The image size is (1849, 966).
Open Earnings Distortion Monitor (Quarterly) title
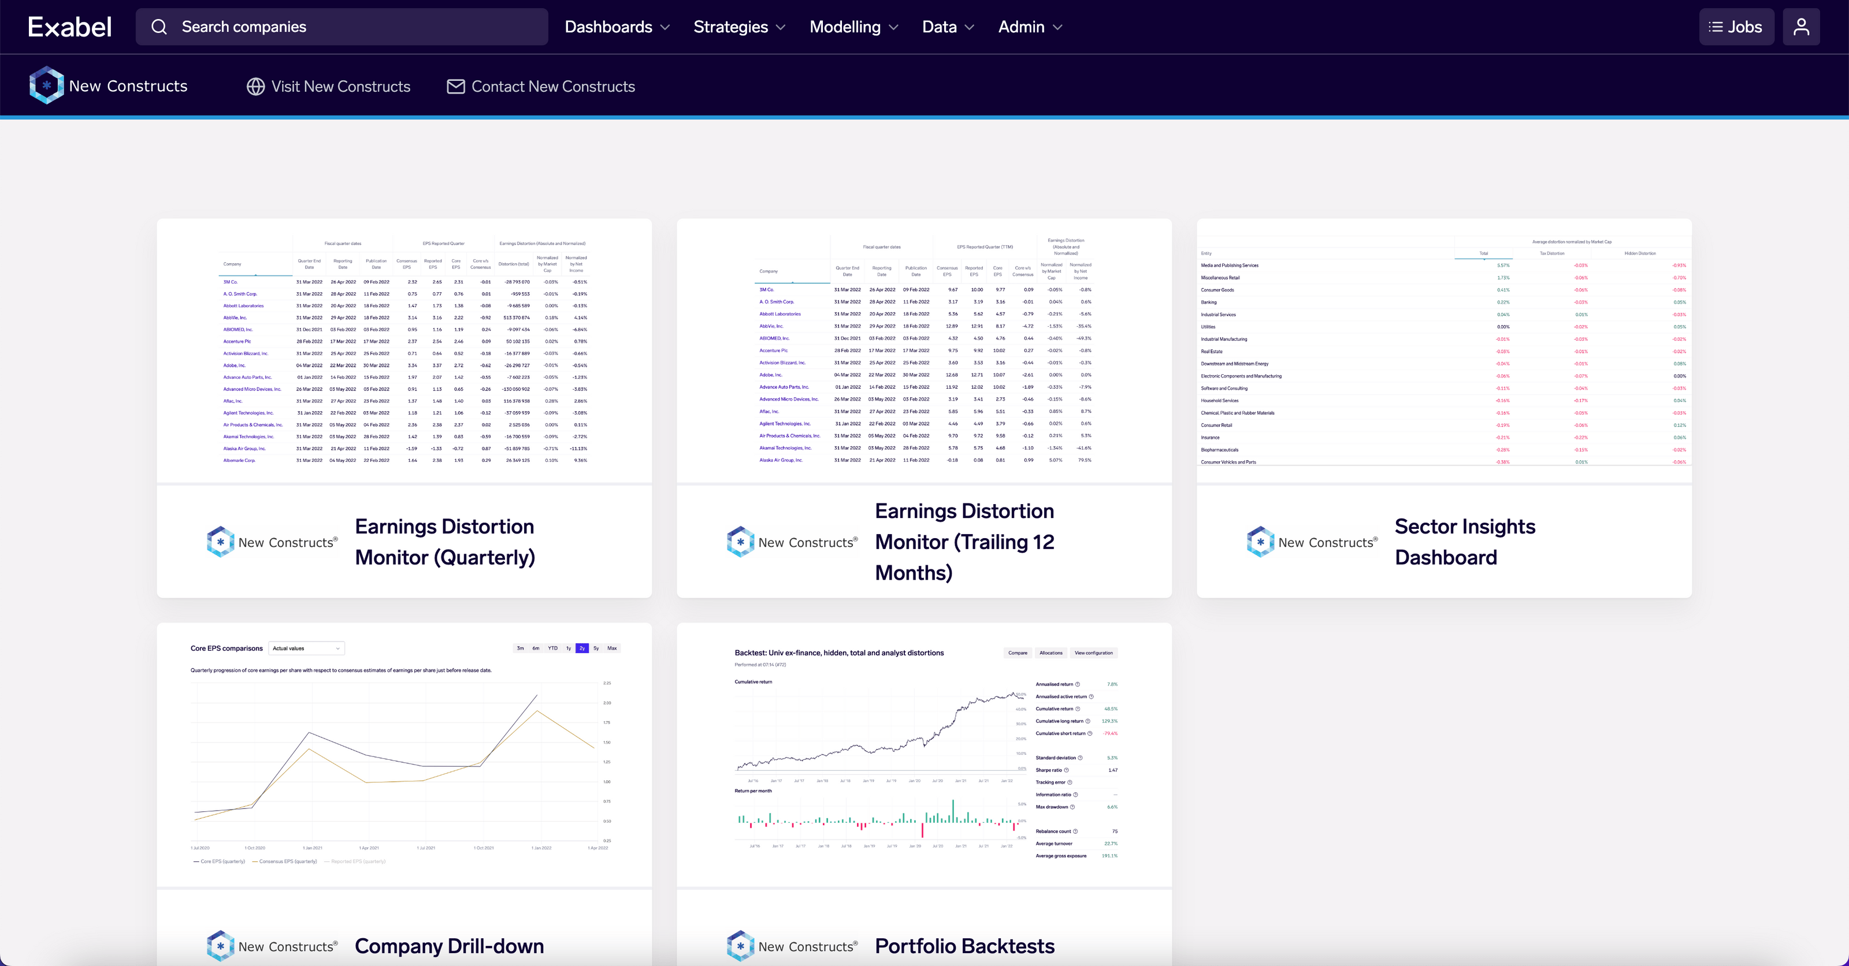click(444, 542)
